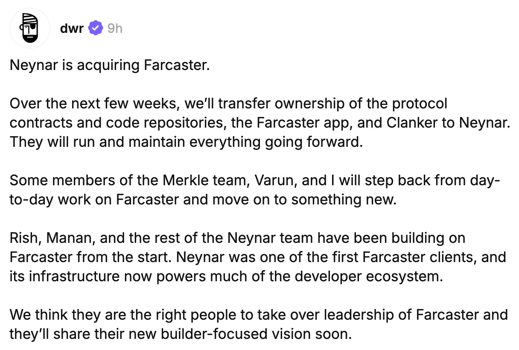Click the purple verified badge

coord(95,28)
